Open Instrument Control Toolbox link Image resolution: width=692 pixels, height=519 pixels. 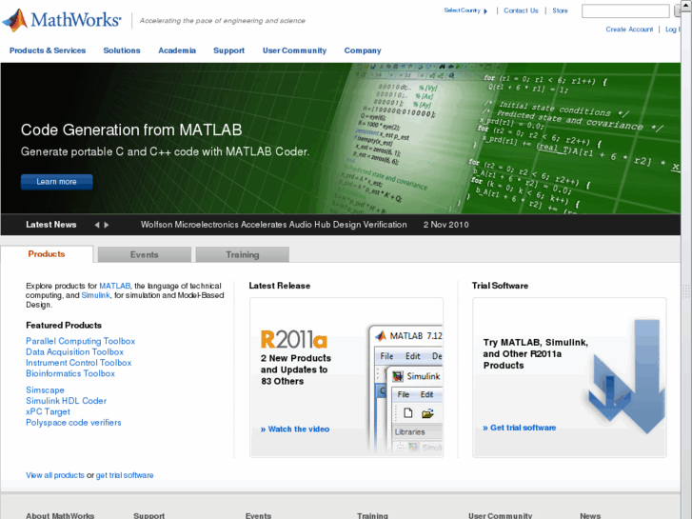[79, 363]
